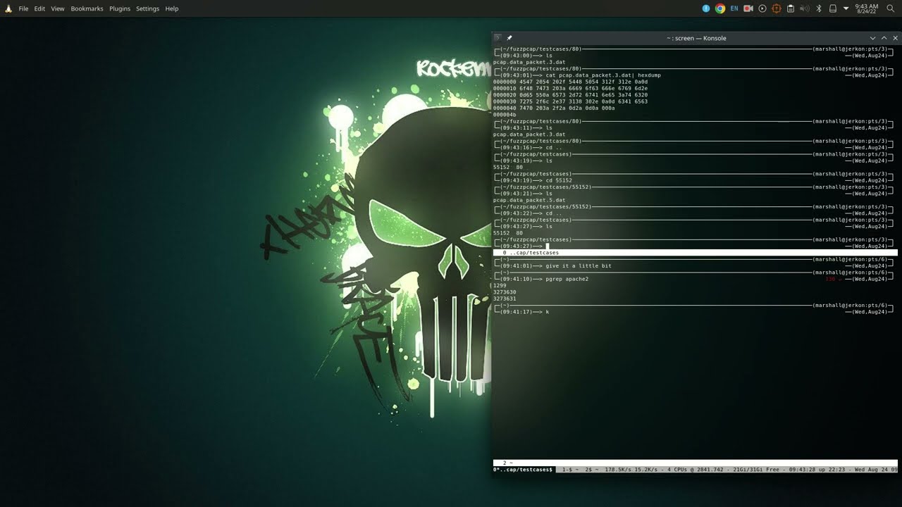Click the '2 ~' screen window caption
This screenshot has height=507, width=902.
pyautogui.click(x=508, y=463)
